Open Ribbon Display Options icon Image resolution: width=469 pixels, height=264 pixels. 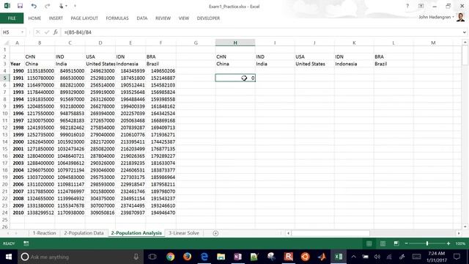tap(421, 6)
